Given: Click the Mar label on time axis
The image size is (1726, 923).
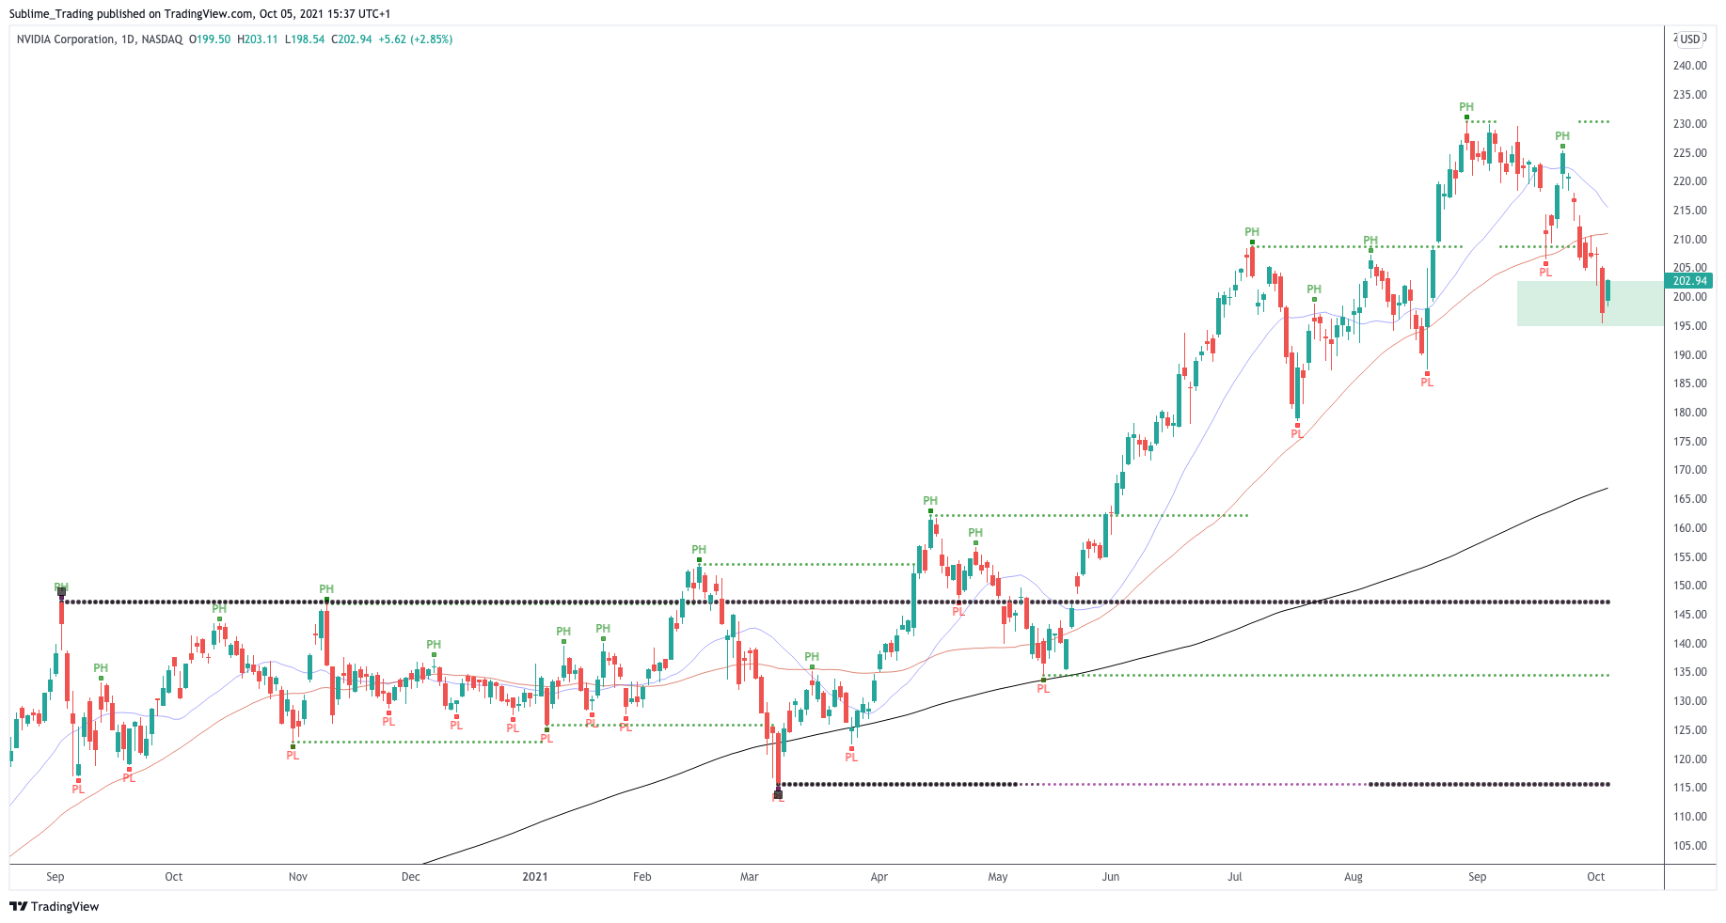Looking at the screenshot, I should 750,877.
